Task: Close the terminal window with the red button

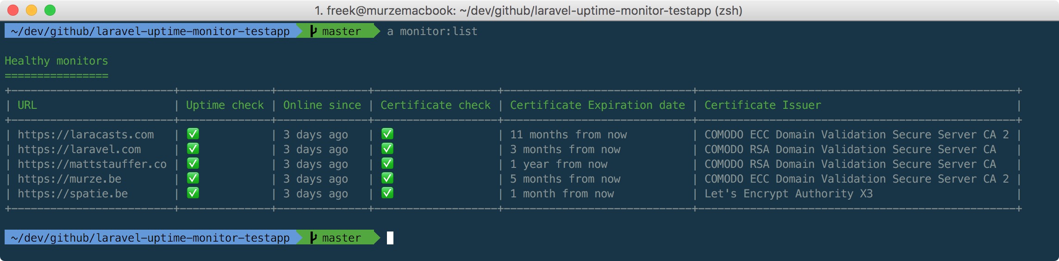Action: [x=13, y=10]
